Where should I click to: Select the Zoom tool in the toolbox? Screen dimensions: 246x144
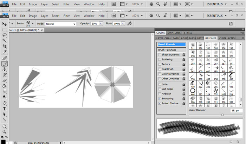tap(5, 132)
